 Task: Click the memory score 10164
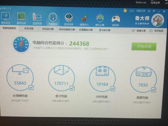point(102,84)
